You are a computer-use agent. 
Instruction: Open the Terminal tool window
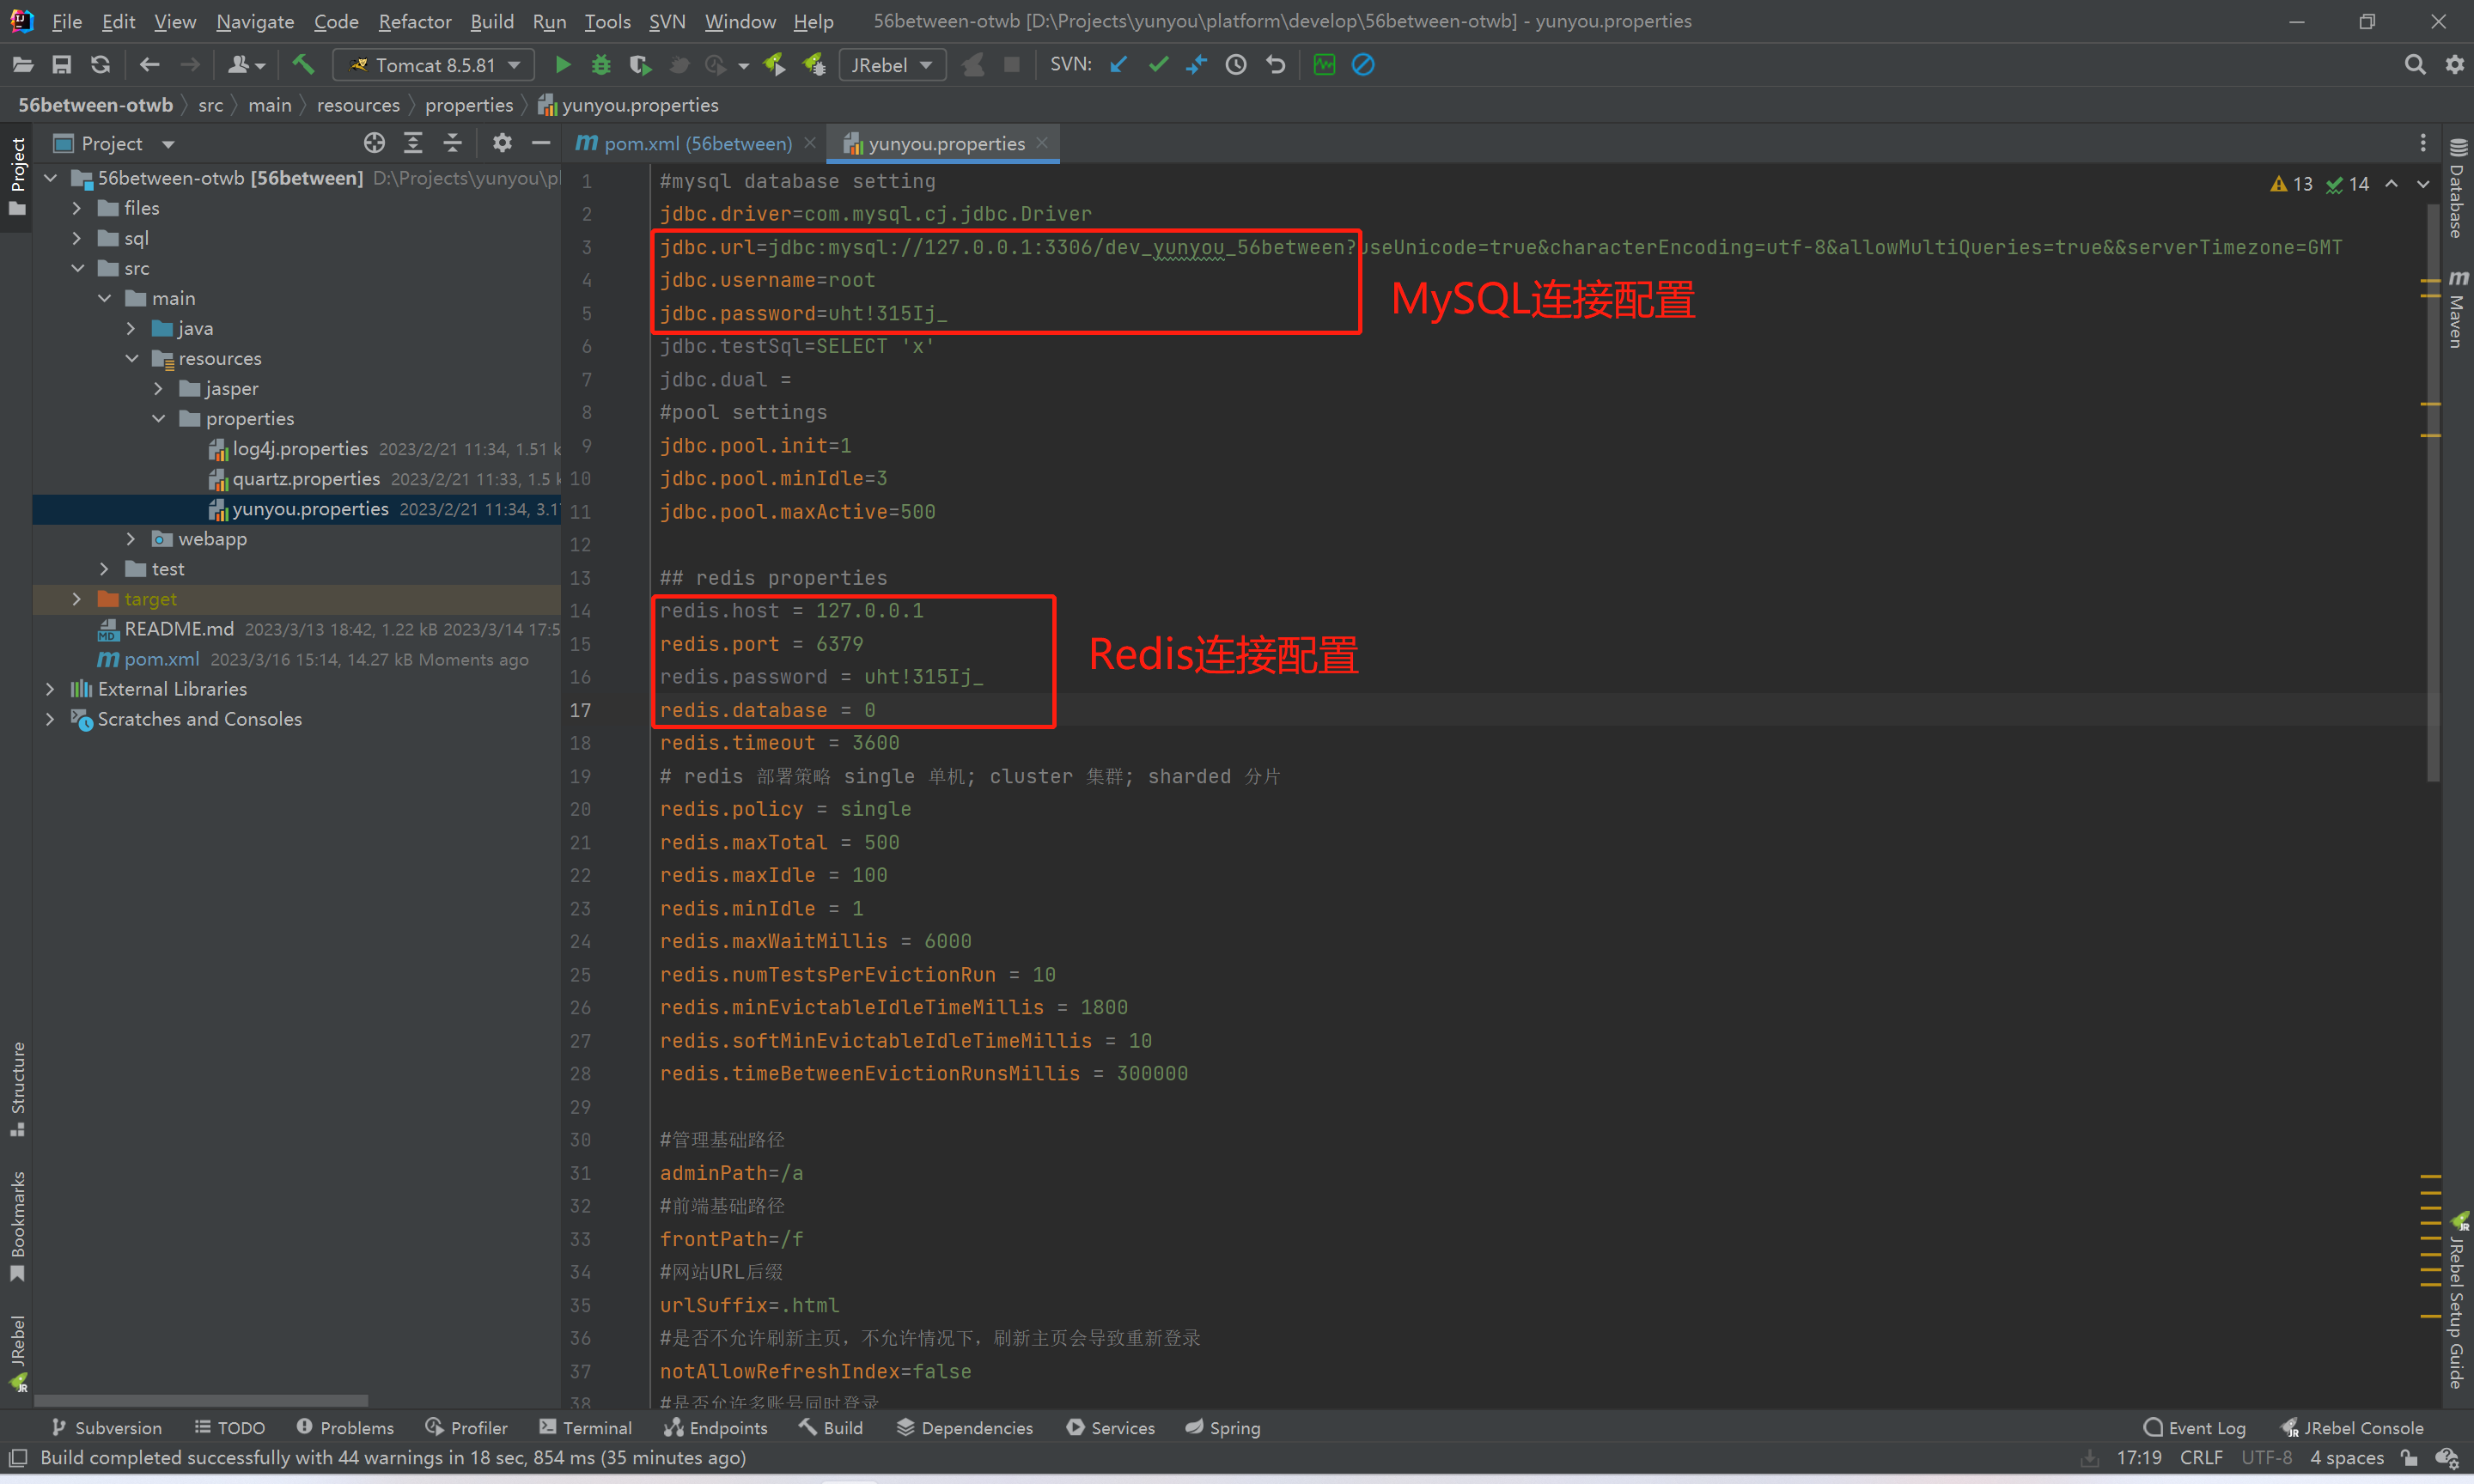[586, 1428]
